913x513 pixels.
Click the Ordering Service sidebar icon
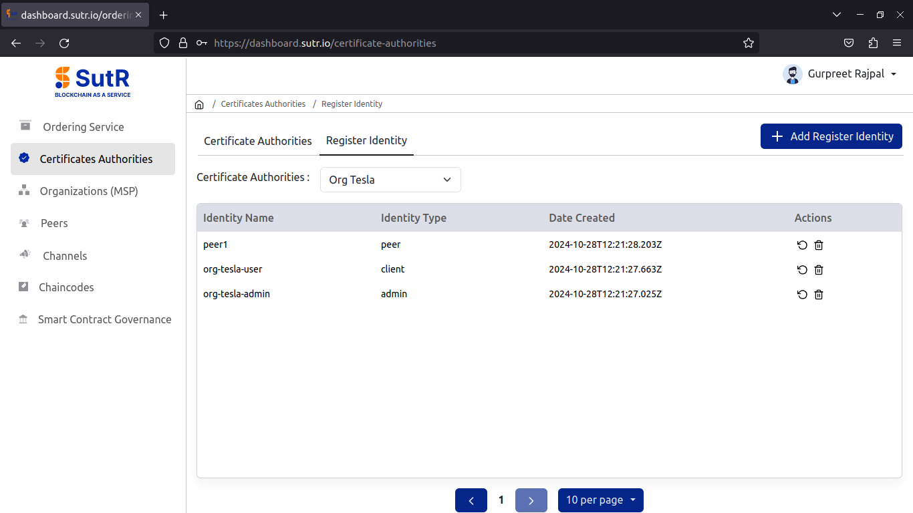click(x=25, y=126)
